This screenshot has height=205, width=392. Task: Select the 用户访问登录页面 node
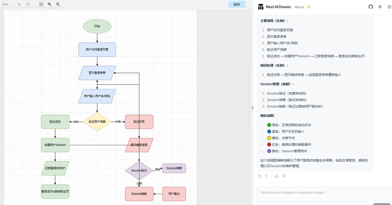point(97,50)
